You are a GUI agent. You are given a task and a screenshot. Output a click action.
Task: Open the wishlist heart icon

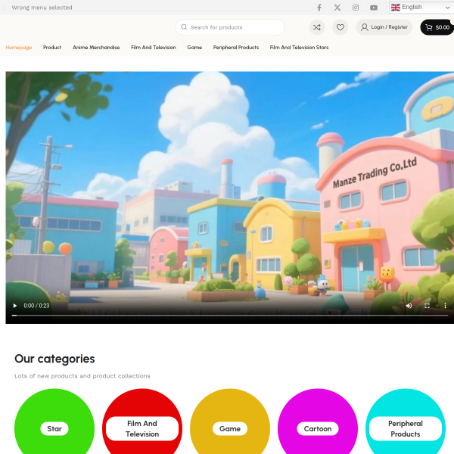(x=340, y=27)
